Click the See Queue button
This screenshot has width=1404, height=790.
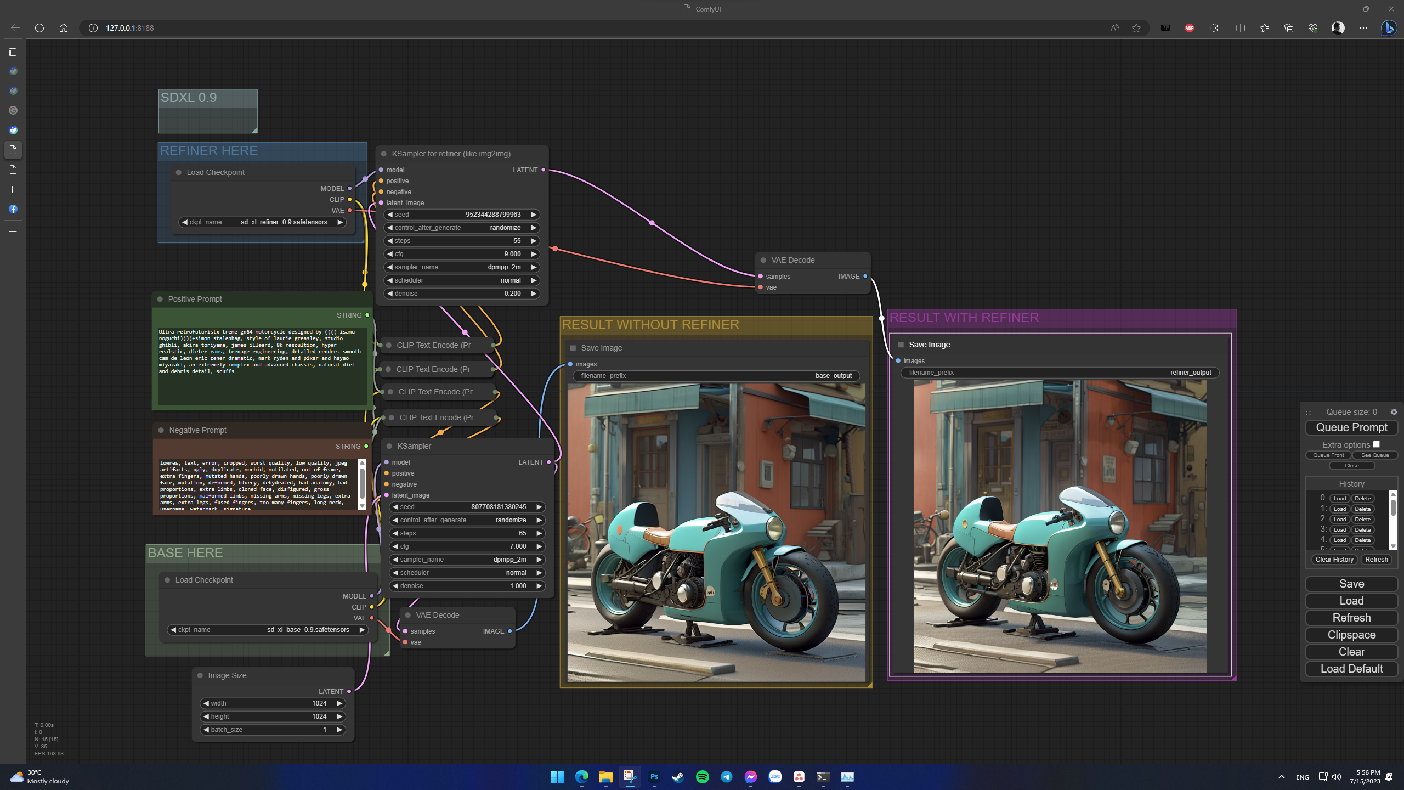point(1375,455)
